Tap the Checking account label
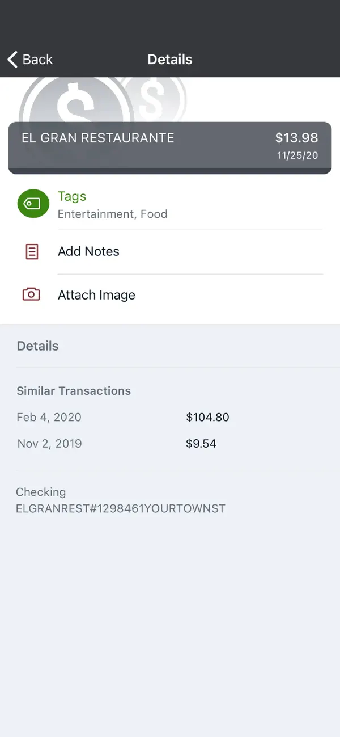This screenshot has height=737, width=340. pyautogui.click(x=41, y=492)
